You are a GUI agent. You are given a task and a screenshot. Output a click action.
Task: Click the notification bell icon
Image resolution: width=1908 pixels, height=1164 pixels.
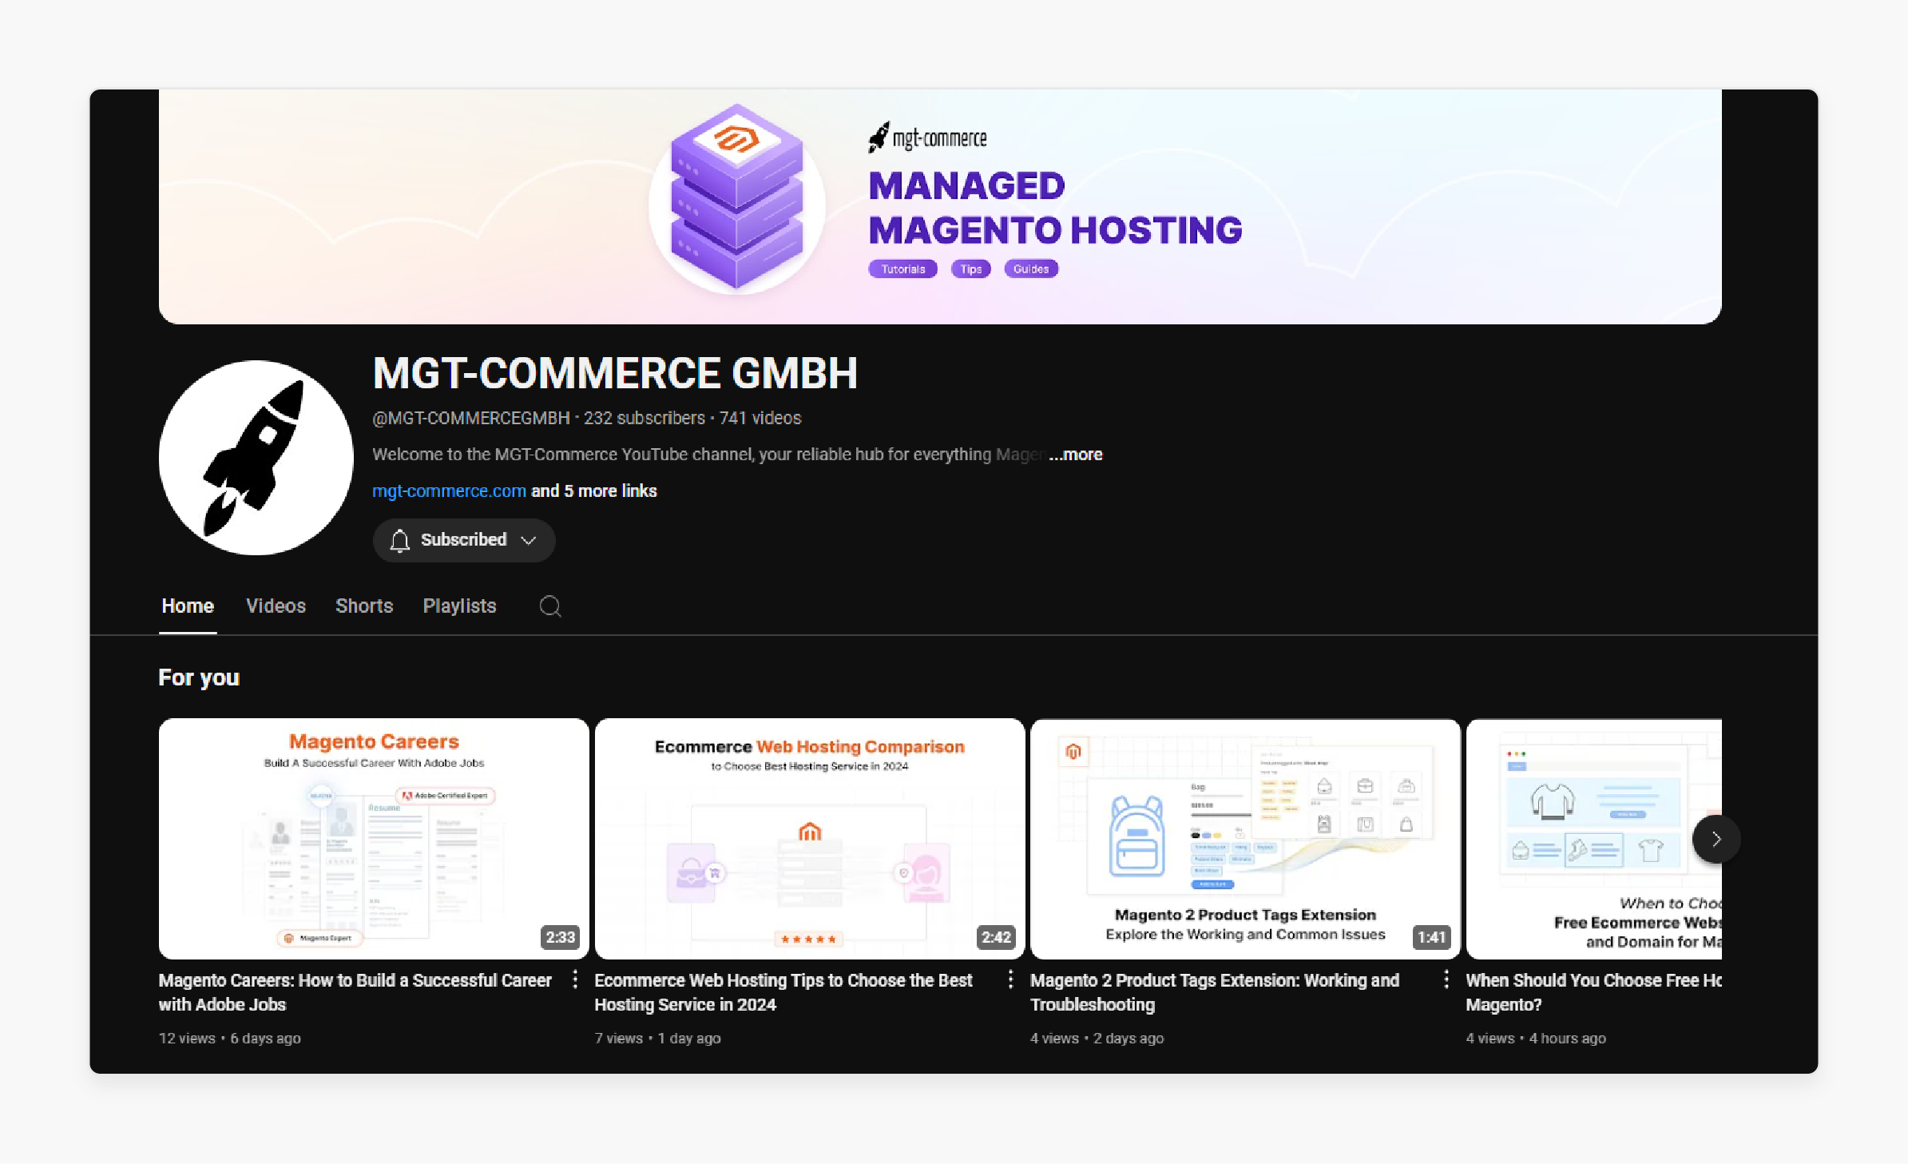[400, 541]
